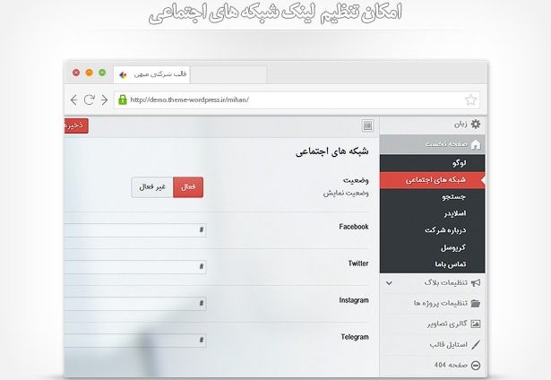Click the picture icon for گالری تصاویر

coord(476,324)
